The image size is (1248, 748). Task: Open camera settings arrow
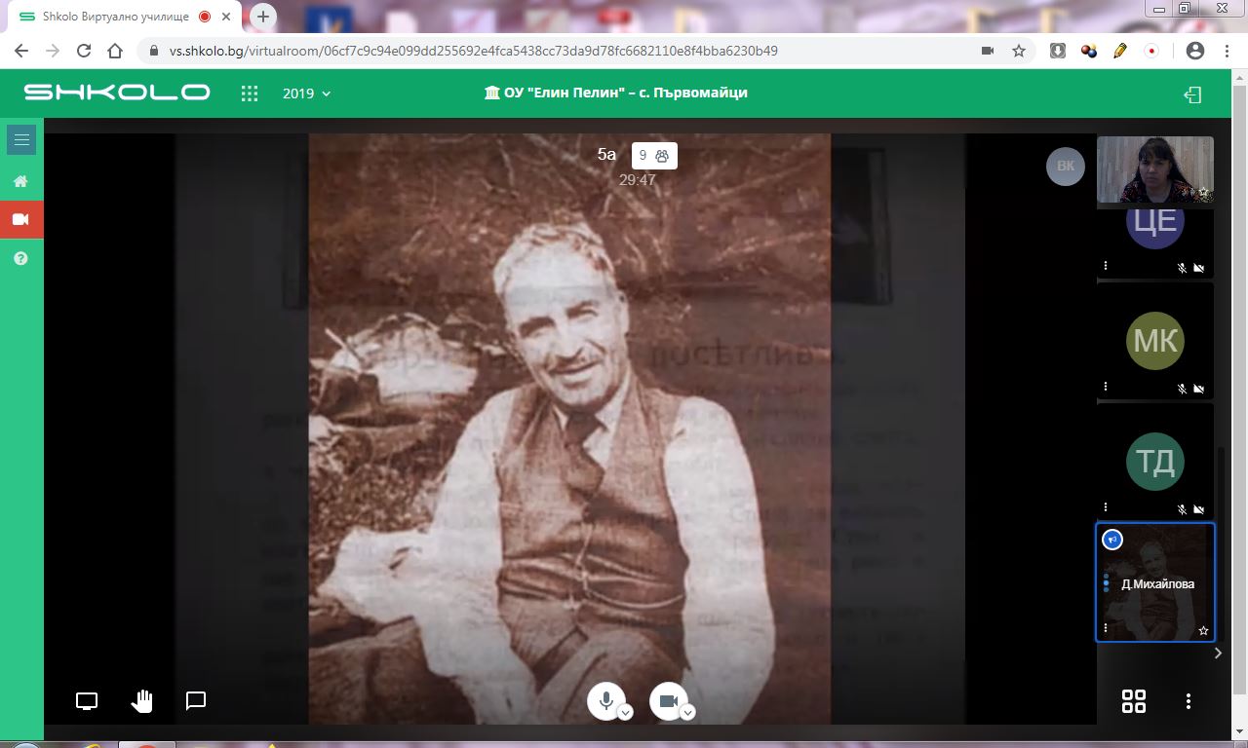(688, 713)
